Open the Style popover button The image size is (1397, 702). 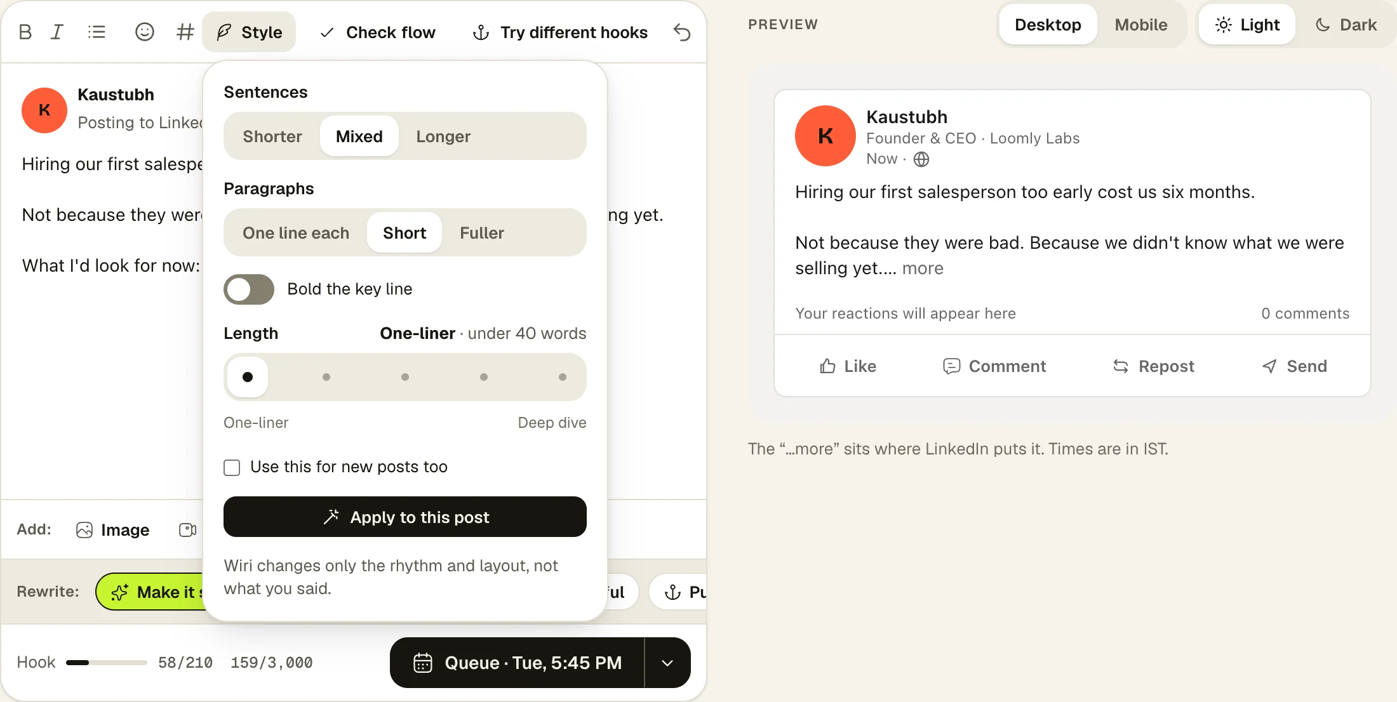(249, 32)
